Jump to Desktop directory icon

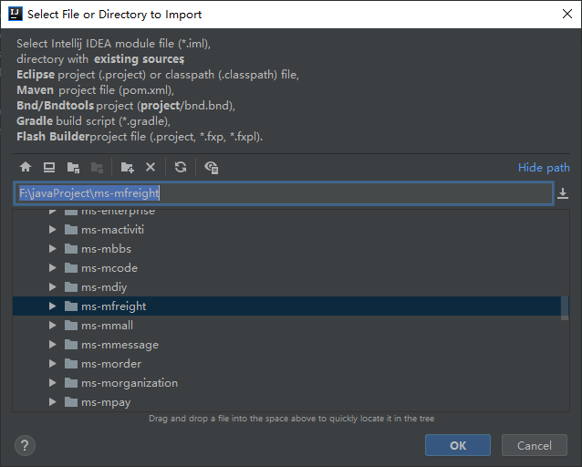49,168
